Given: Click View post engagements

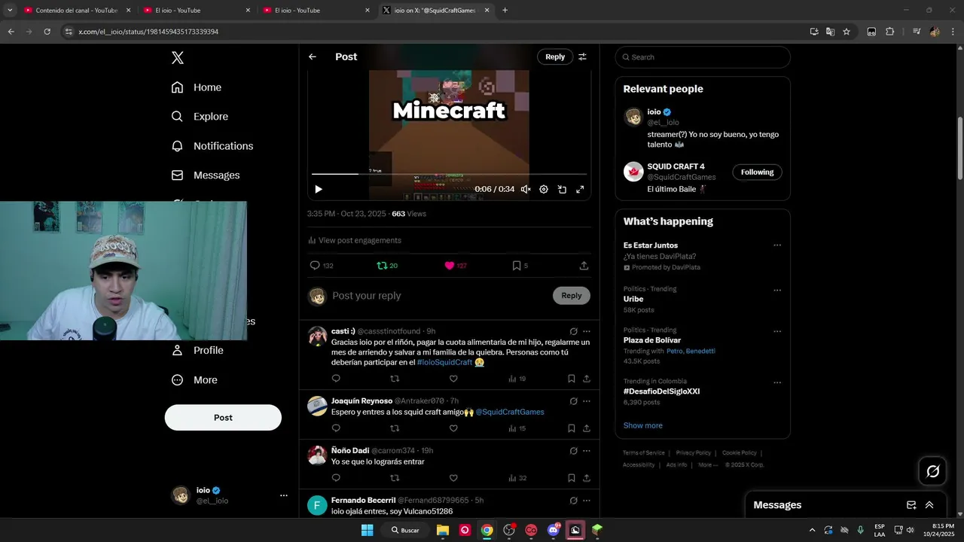Looking at the screenshot, I should pyautogui.click(x=355, y=240).
